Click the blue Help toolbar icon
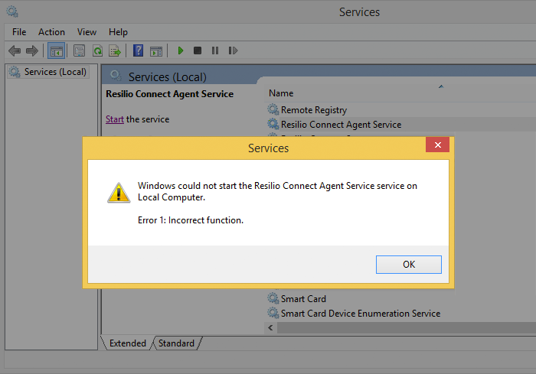This screenshot has width=536, height=374. point(138,50)
